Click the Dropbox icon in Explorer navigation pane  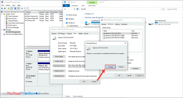click(x=67, y=19)
